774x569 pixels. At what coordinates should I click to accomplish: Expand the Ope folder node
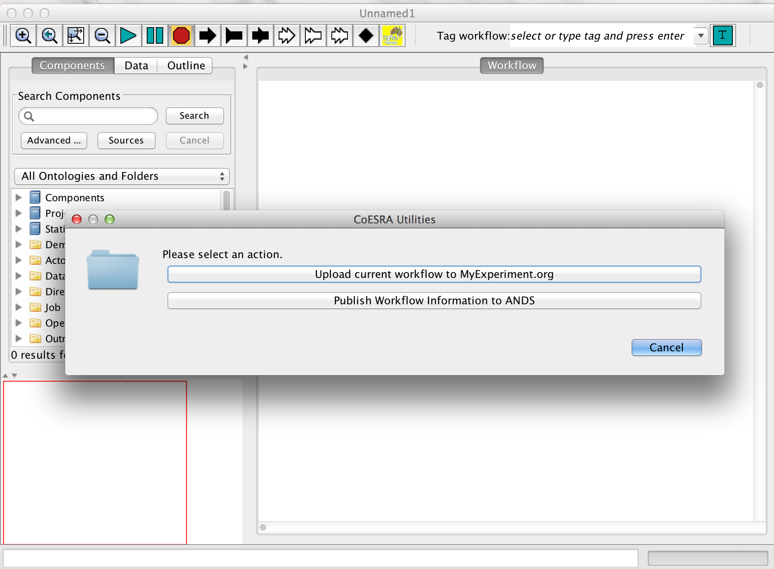tap(19, 323)
